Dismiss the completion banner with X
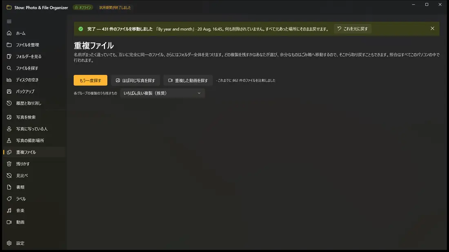The width and height of the screenshot is (449, 252). pyautogui.click(x=432, y=28)
